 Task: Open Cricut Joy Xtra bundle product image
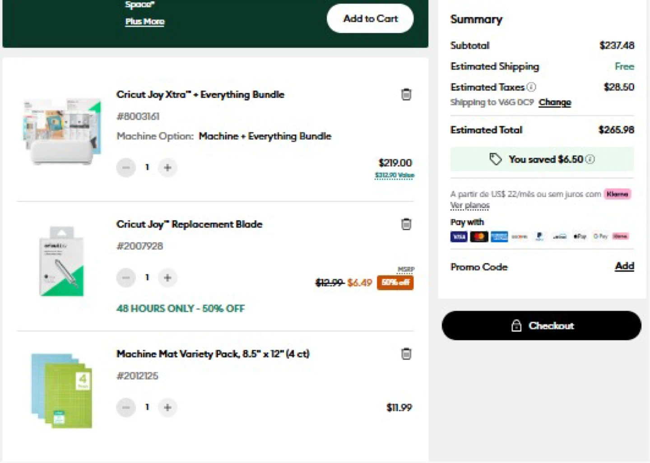[62, 131]
